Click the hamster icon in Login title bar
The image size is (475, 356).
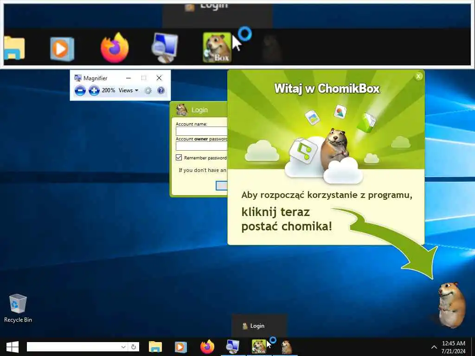pos(182,110)
